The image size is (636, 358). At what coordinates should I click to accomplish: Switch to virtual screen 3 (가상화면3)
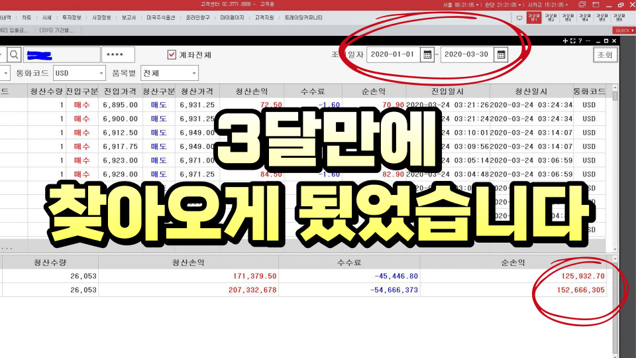[567, 18]
